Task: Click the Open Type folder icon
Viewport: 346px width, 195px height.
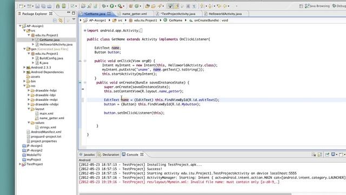Action: point(147,6)
